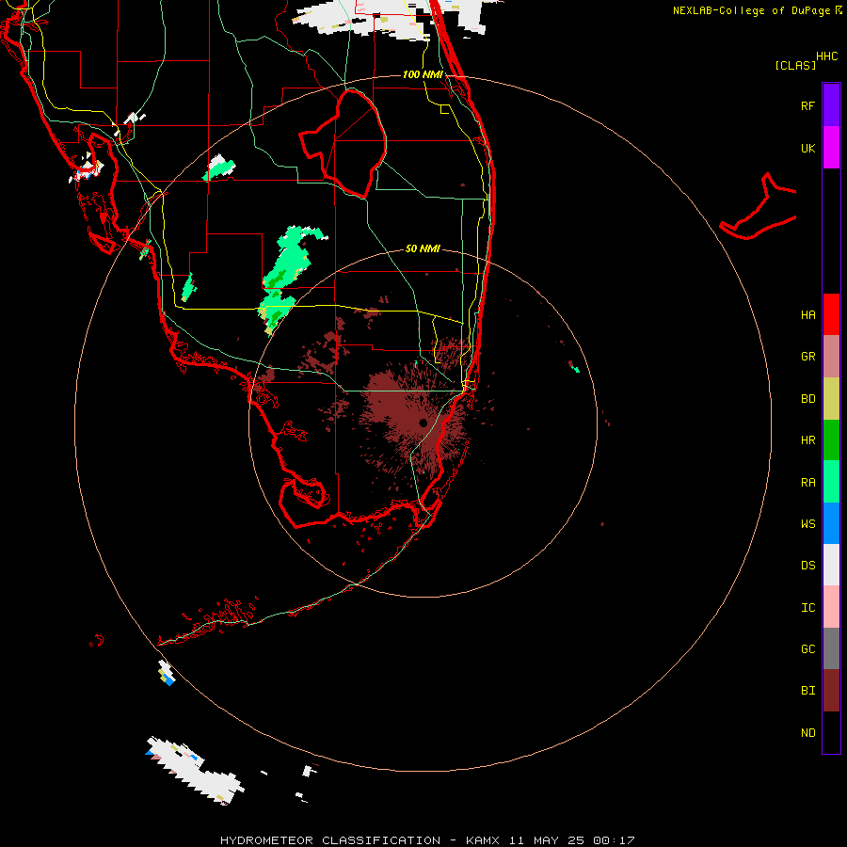The width and height of the screenshot is (847, 847).
Task: Click the HA legend label
Action: 807,315
